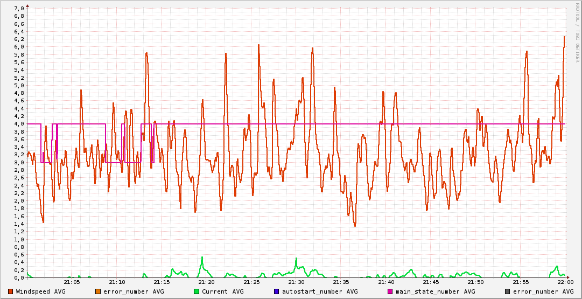Screen dimensions: 582x299
Task: Click the arrow atop the y-axis
Action: (27, 4)
